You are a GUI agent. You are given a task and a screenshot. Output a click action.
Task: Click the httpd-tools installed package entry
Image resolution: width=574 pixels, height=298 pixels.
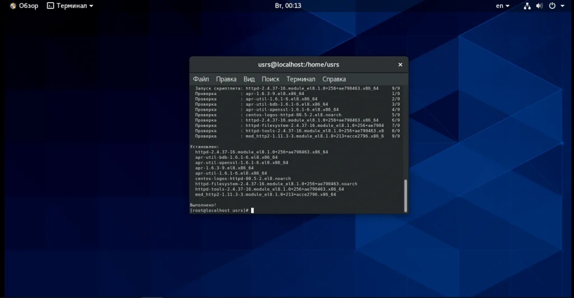pos(270,189)
